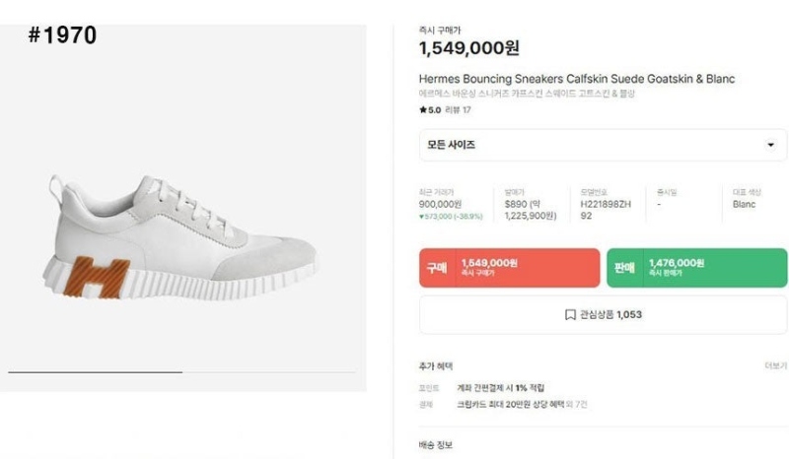Click the #1970 label above the image

tap(62, 36)
